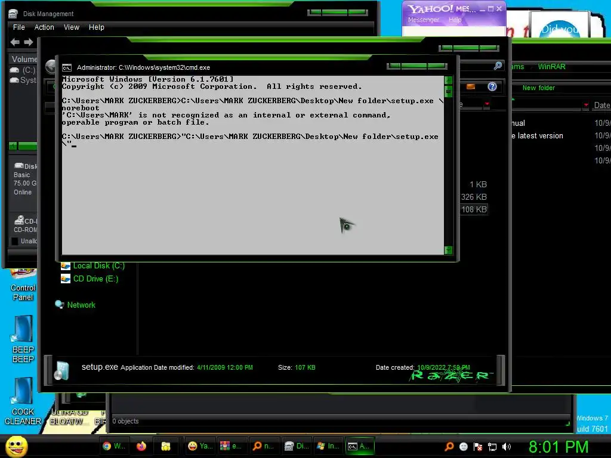Click the Back arrow in Disk Management
Viewport: 611px width, 458px height.
pyautogui.click(x=15, y=42)
